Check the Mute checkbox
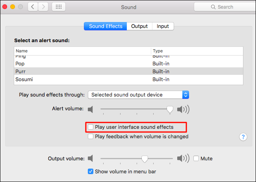Image resolution: width=256 pixels, height=182 pixels. 196,158
